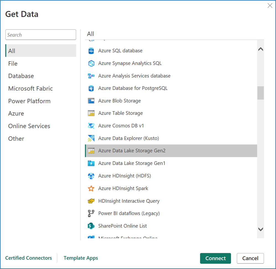This screenshot has width=276, height=269.
Task: Select "Azure Cosmos DB v1" text
Action: 121,126
